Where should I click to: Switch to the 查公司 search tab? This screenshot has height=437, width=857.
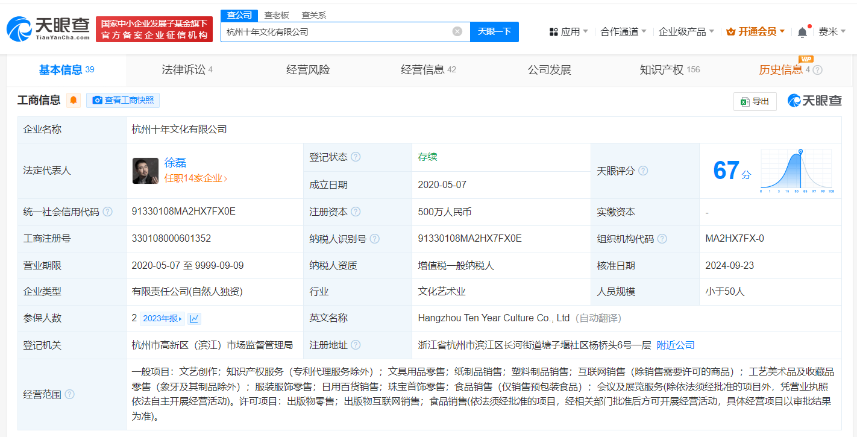click(239, 15)
